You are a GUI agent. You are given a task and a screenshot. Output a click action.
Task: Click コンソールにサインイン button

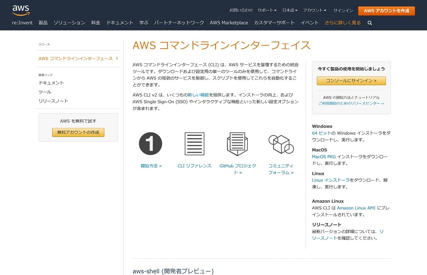click(351, 81)
